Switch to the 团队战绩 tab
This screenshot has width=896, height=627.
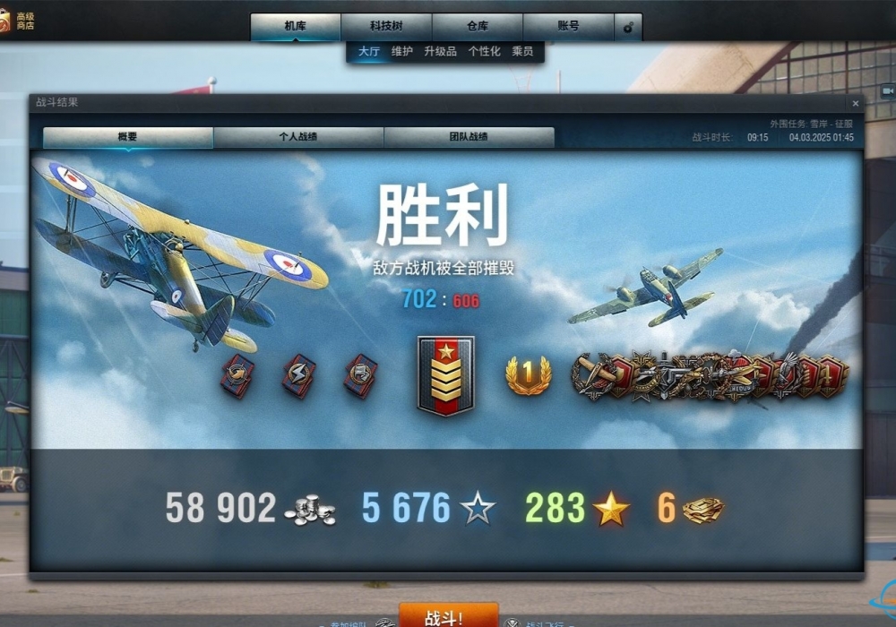(469, 137)
